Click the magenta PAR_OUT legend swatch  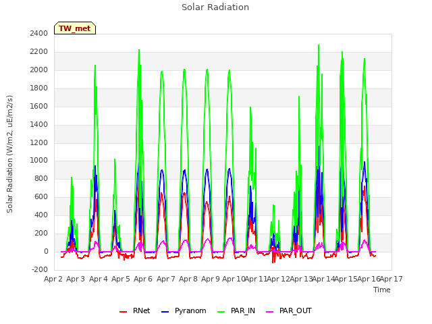[270, 312]
